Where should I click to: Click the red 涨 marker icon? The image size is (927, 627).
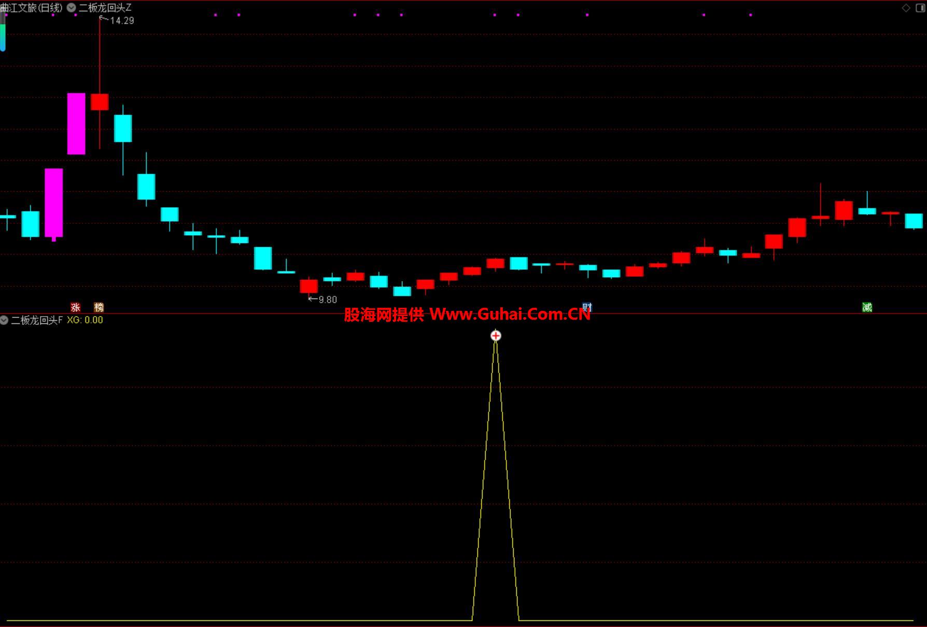click(x=76, y=307)
